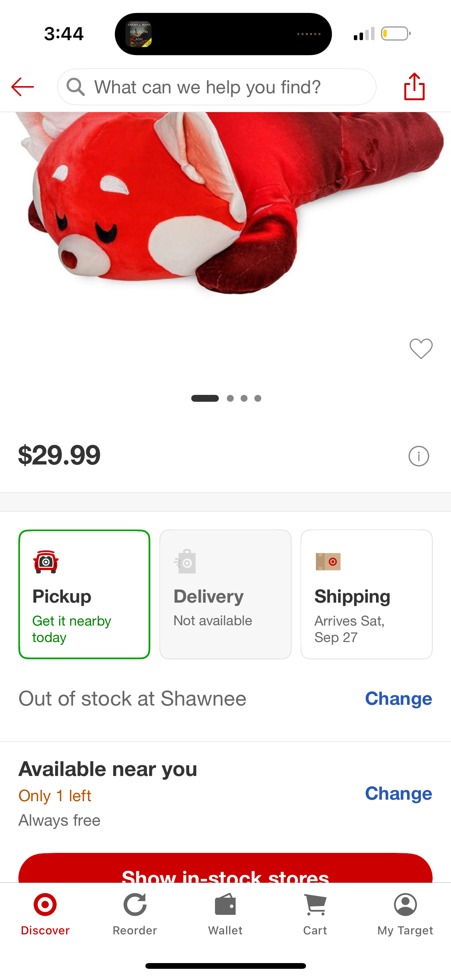Open the Reorder tab
This screenshot has height=978, width=451.
[x=135, y=914]
